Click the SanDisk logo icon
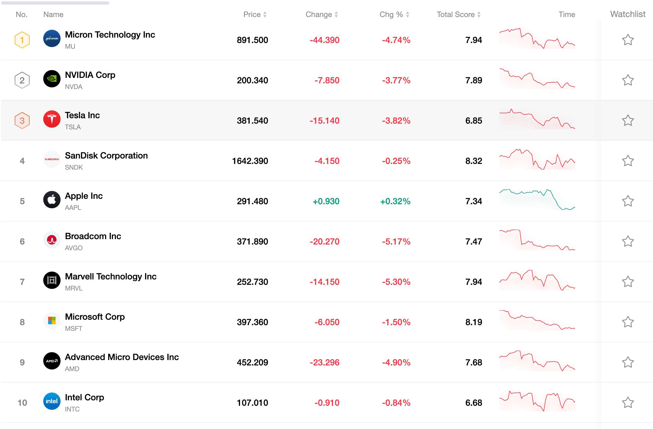This screenshot has width=653, height=429. point(52,159)
